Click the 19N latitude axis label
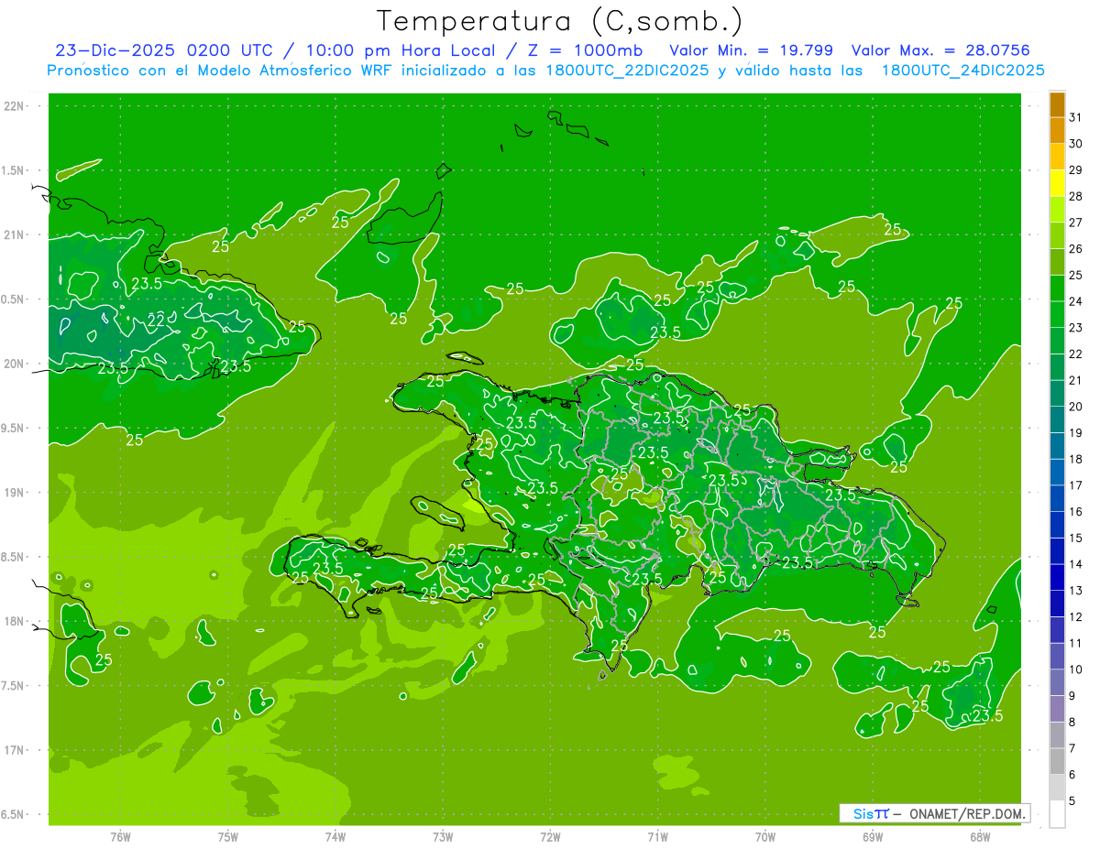 (x=14, y=493)
